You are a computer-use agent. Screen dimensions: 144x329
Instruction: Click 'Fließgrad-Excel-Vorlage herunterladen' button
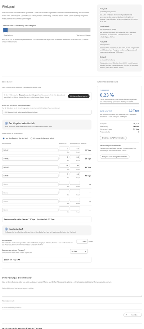(114, 157)
